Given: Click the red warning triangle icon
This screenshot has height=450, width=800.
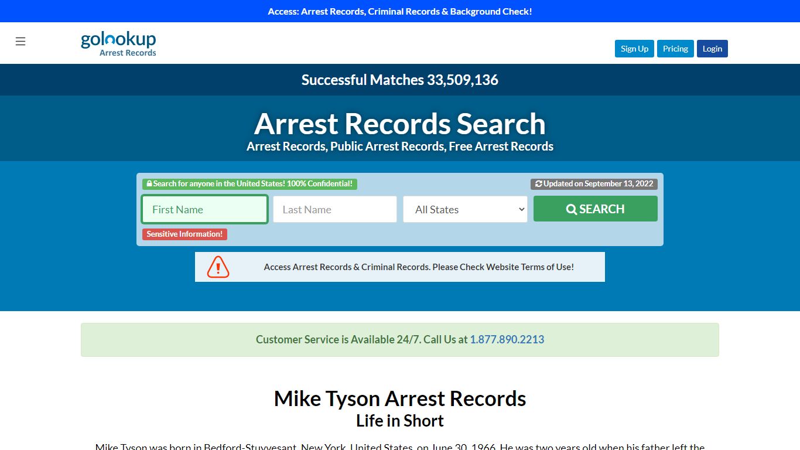Looking at the screenshot, I should click(218, 267).
